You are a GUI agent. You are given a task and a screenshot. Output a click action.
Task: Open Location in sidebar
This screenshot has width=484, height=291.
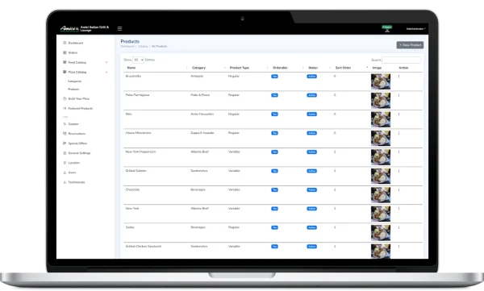(x=71, y=163)
